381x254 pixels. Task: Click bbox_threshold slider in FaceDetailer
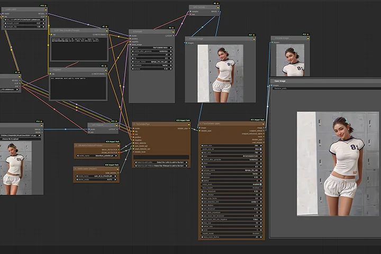(x=231, y=191)
